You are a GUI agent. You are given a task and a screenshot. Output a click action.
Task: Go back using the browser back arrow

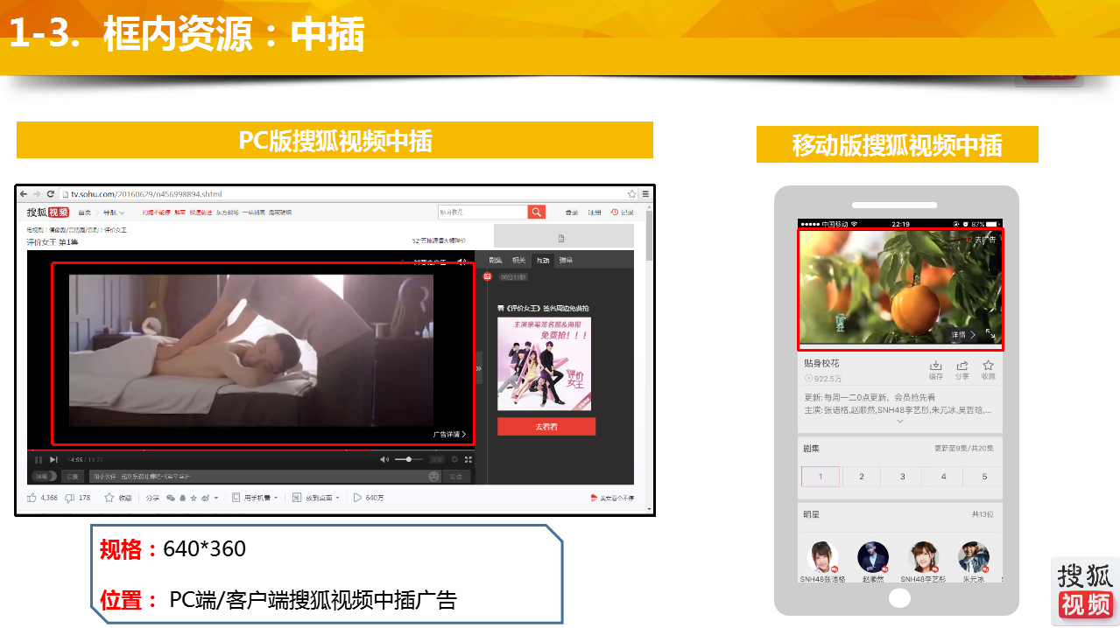25,193
